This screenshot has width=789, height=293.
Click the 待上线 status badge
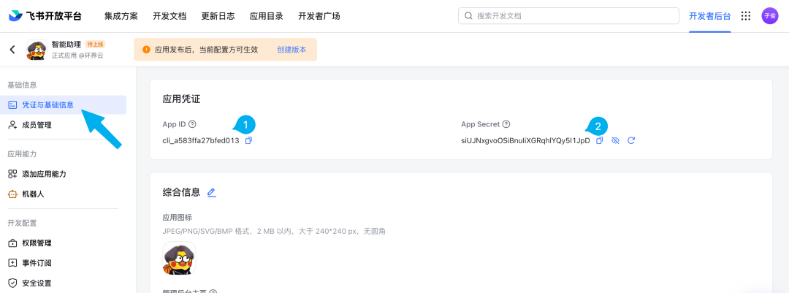(95, 45)
